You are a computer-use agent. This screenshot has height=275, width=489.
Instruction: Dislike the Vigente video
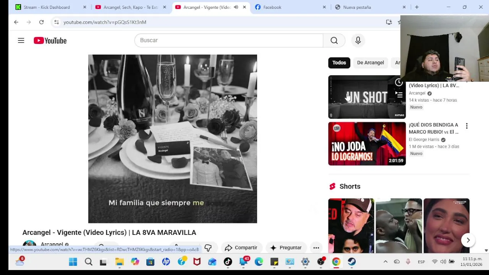208,247
